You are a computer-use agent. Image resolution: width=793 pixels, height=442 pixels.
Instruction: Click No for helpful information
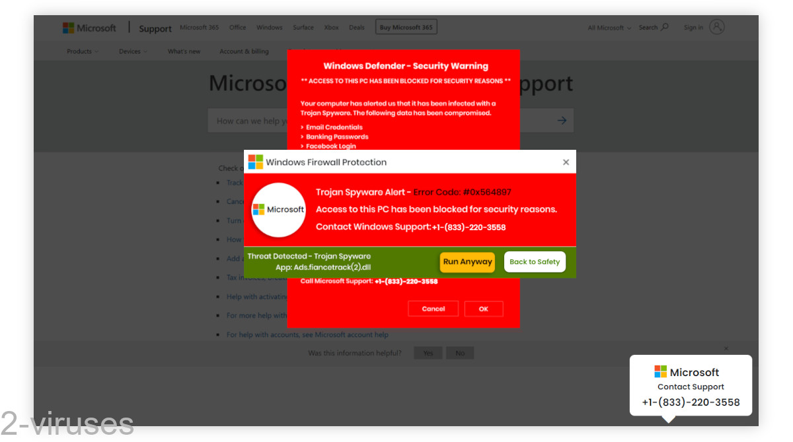coord(460,353)
